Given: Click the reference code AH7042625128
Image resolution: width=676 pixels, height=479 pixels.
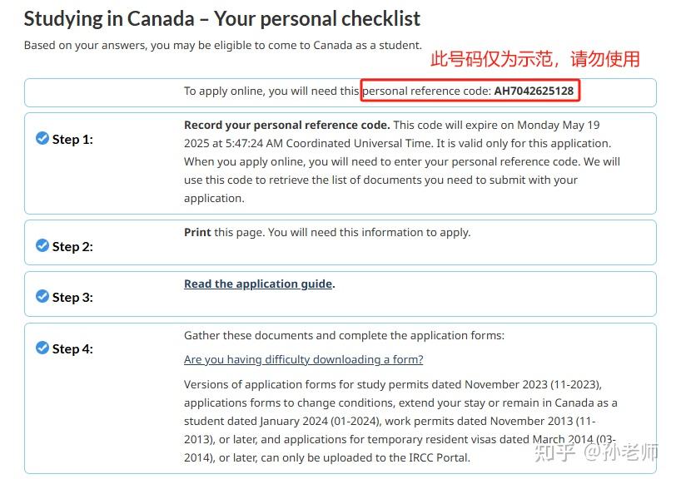Looking at the screenshot, I should point(534,91).
